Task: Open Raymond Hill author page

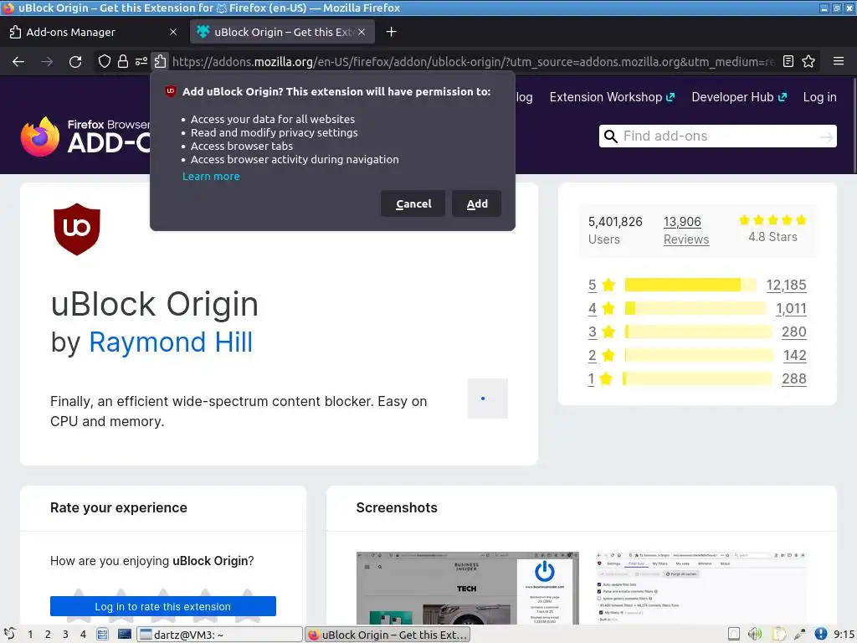Action: click(x=171, y=342)
